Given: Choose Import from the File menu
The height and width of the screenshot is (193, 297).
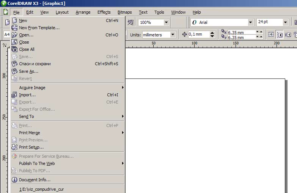Looking at the screenshot, I should click(x=68, y=95).
